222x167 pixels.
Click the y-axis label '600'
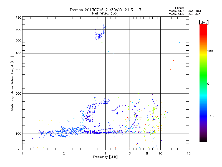[18, 30]
